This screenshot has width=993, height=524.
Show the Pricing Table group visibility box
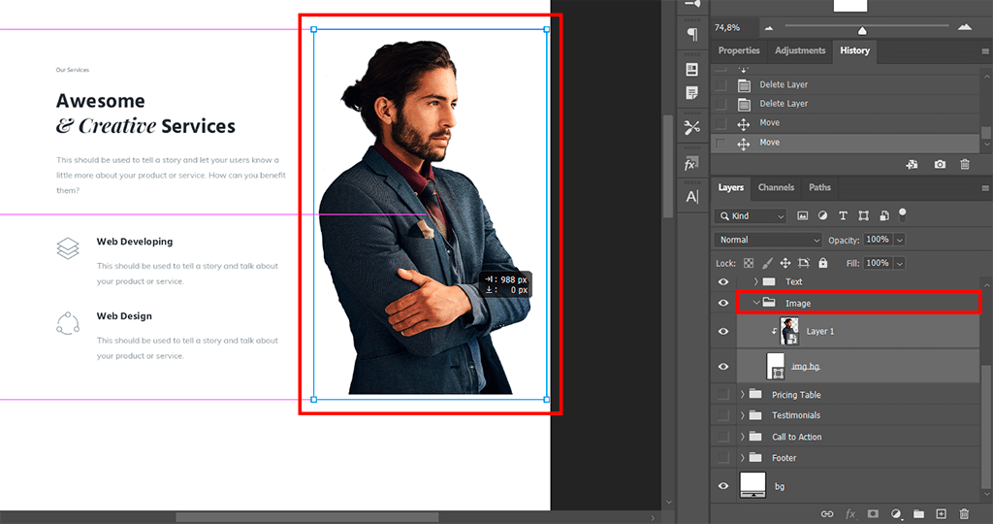point(722,395)
